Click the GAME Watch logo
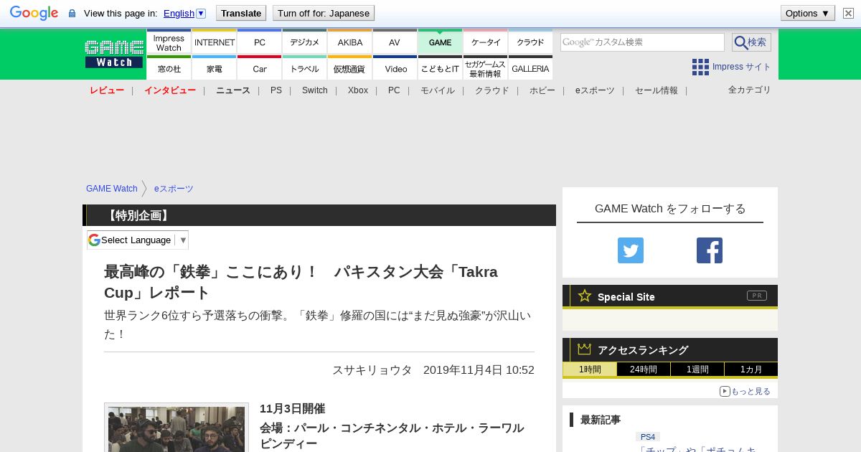This screenshot has height=452, width=861. pos(114,54)
